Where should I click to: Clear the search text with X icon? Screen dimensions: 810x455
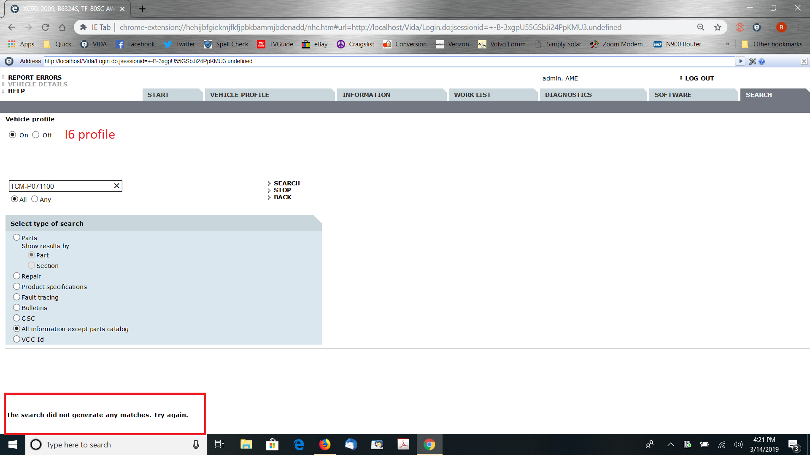coord(117,186)
